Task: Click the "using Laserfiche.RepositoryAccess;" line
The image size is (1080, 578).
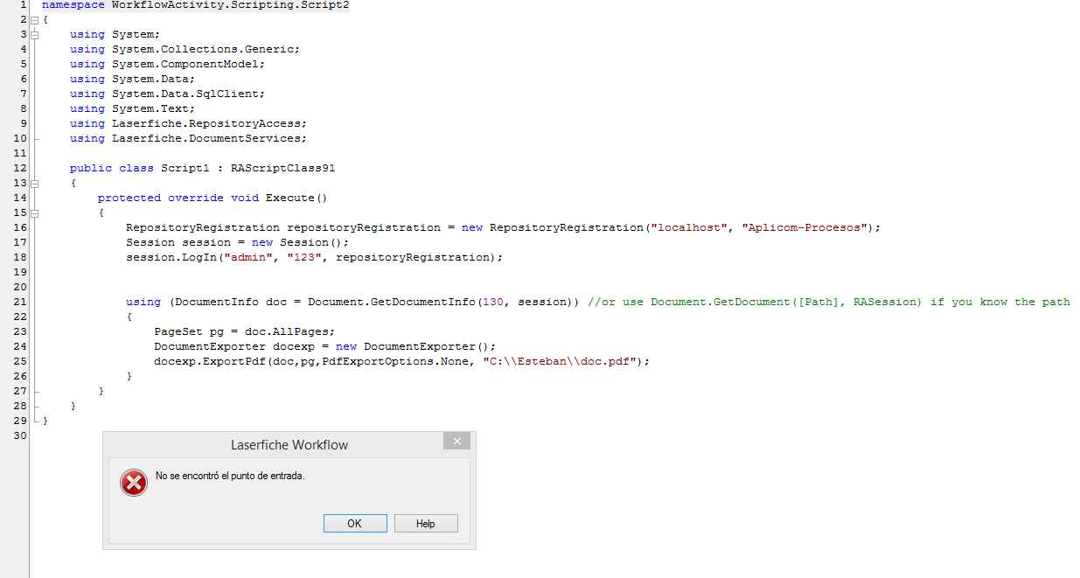Action: [188, 123]
